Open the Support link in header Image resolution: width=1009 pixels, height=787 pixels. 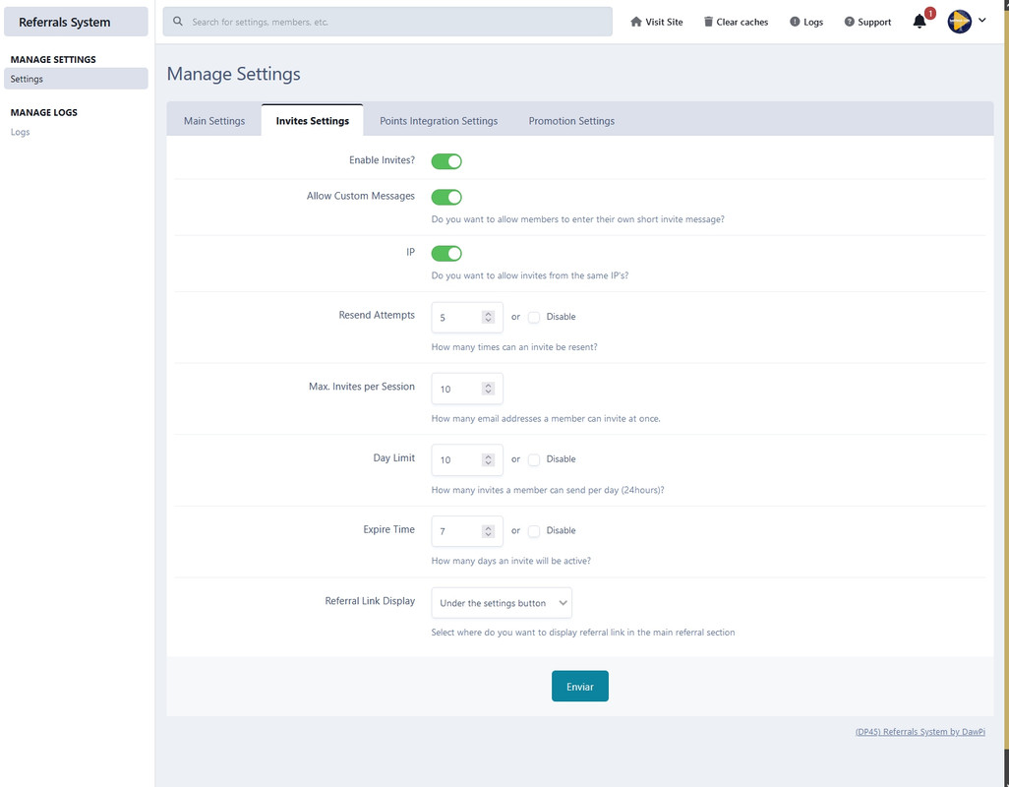pyautogui.click(x=867, y=22)
